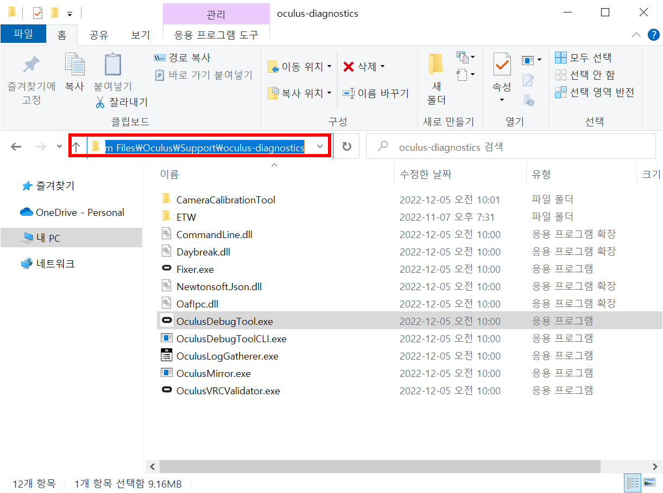Open the 응용 프로그램 도구 tab

pyautogui.click(x=216, y=35)
